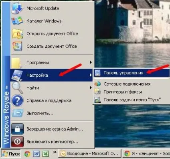Launch Chrome from the quick launch bar
Image resolution: width=170 pixels, height=159 pixels.
(27, 154)
